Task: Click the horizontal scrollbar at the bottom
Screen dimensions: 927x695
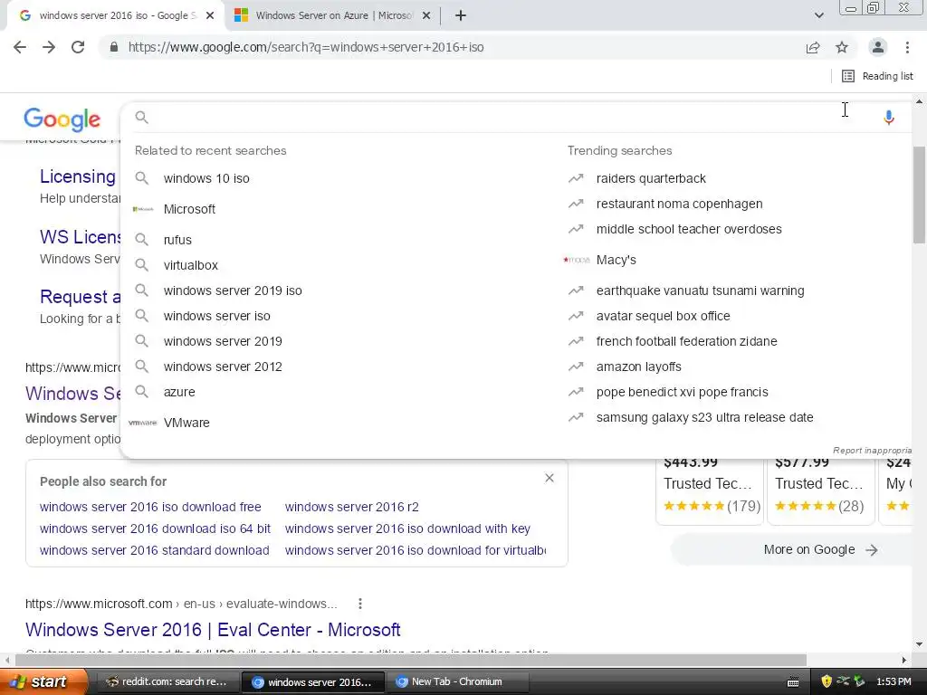Action: [x=411, y=660]
